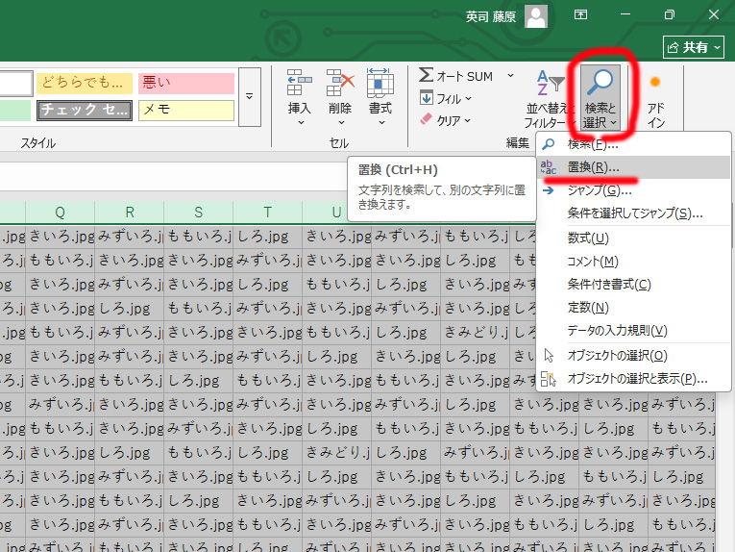
Task: Open the AutoSum dropdown arrow
Action: 510,75
